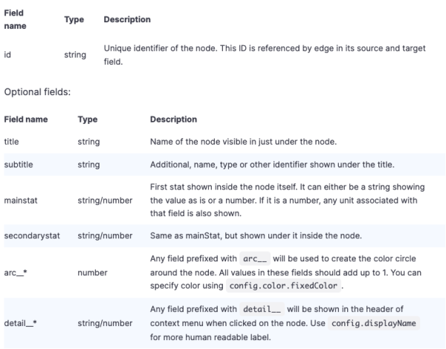Click the subtitle description text
Screen dimensions: 446x349
272,165
